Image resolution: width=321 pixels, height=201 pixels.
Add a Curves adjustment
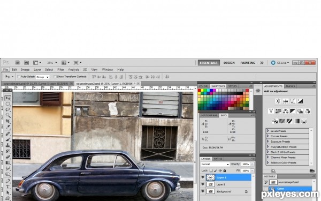(293, 101)
